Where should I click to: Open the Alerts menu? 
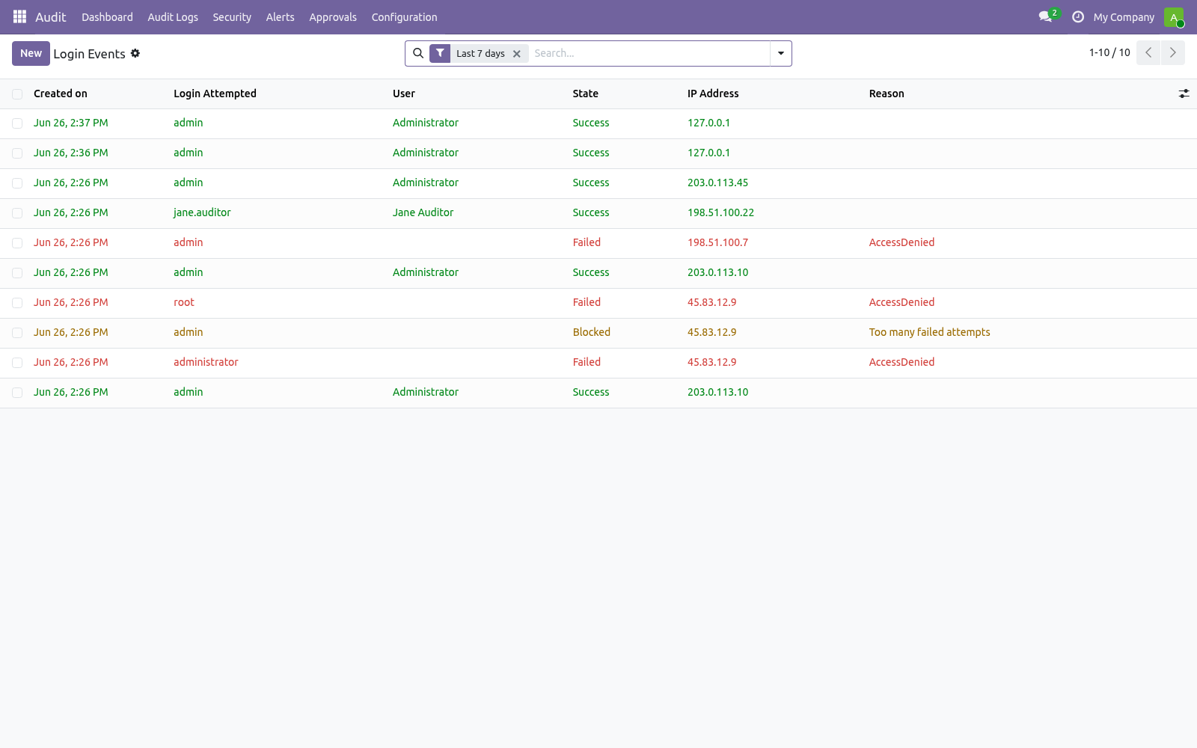coord(281,17)
